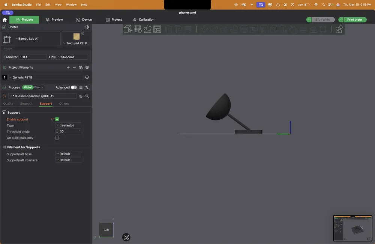Click the Left view orientation cube
The image size is (375, 244).
click(x=106, y=230)
